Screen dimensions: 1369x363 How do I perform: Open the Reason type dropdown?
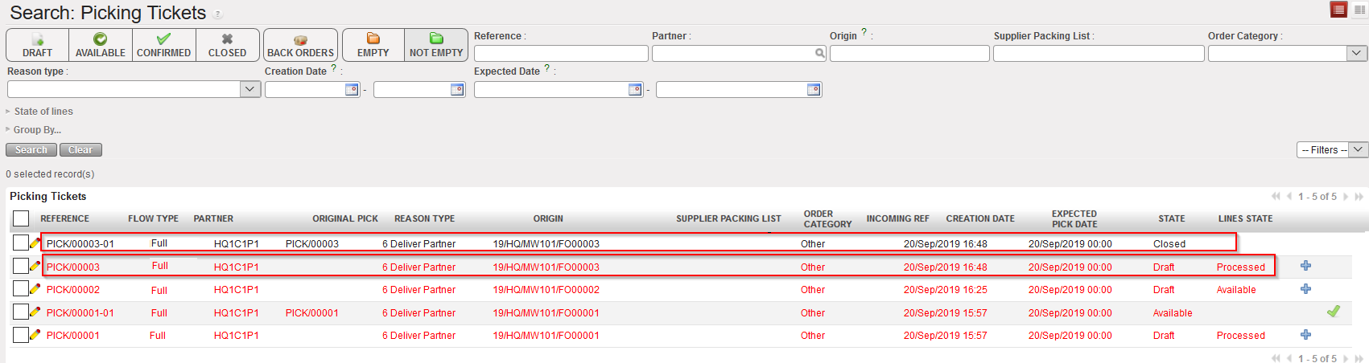point(250,89)
